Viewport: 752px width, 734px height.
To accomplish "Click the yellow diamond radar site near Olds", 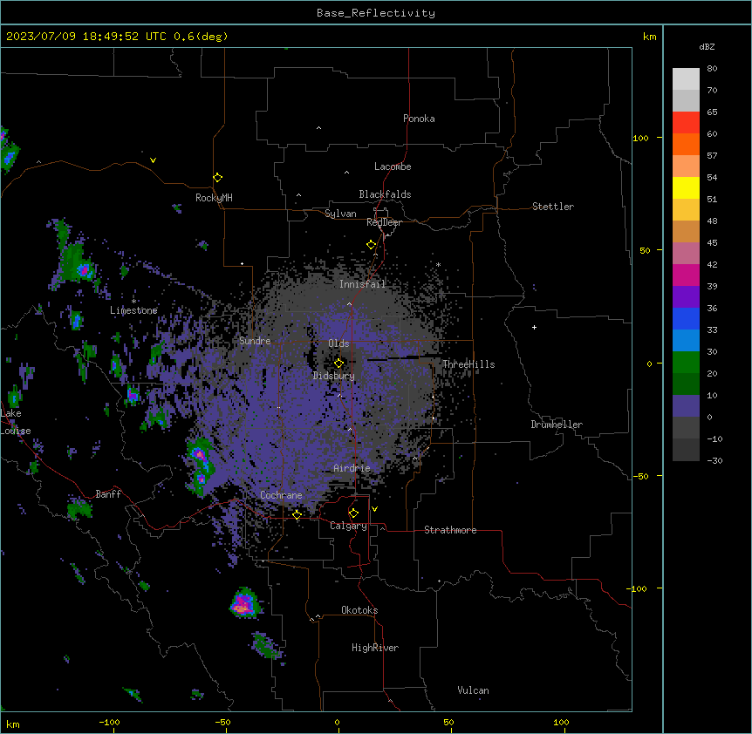I will pos(339,364).
